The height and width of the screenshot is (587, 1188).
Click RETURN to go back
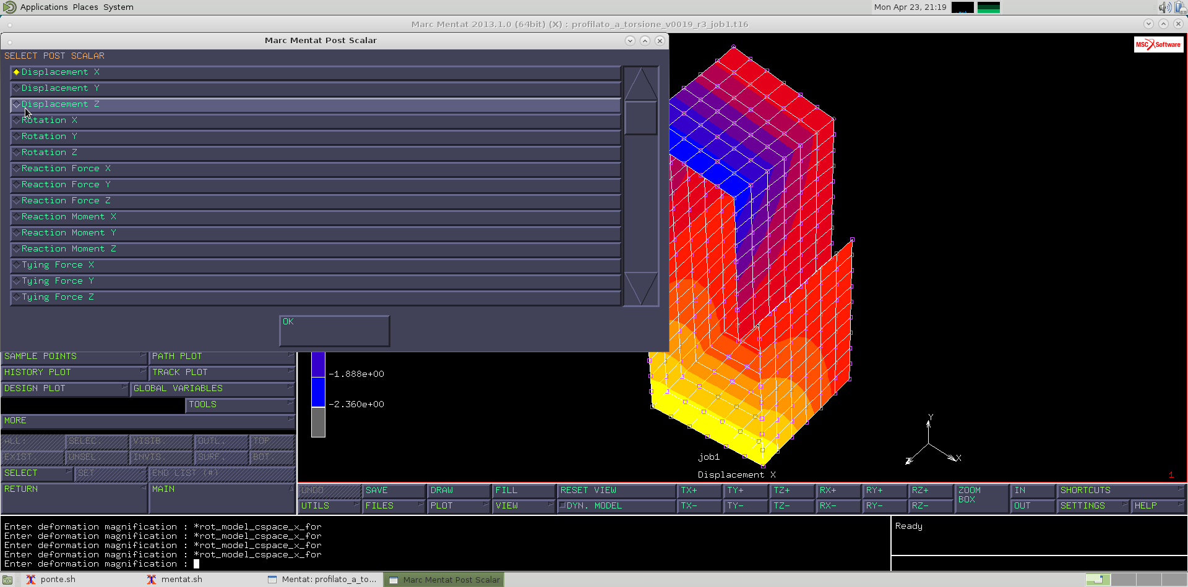pos(74,497)
